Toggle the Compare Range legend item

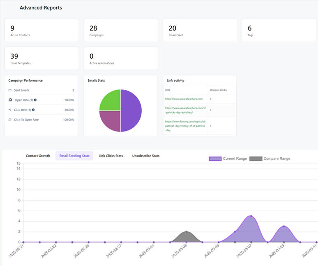270,158
